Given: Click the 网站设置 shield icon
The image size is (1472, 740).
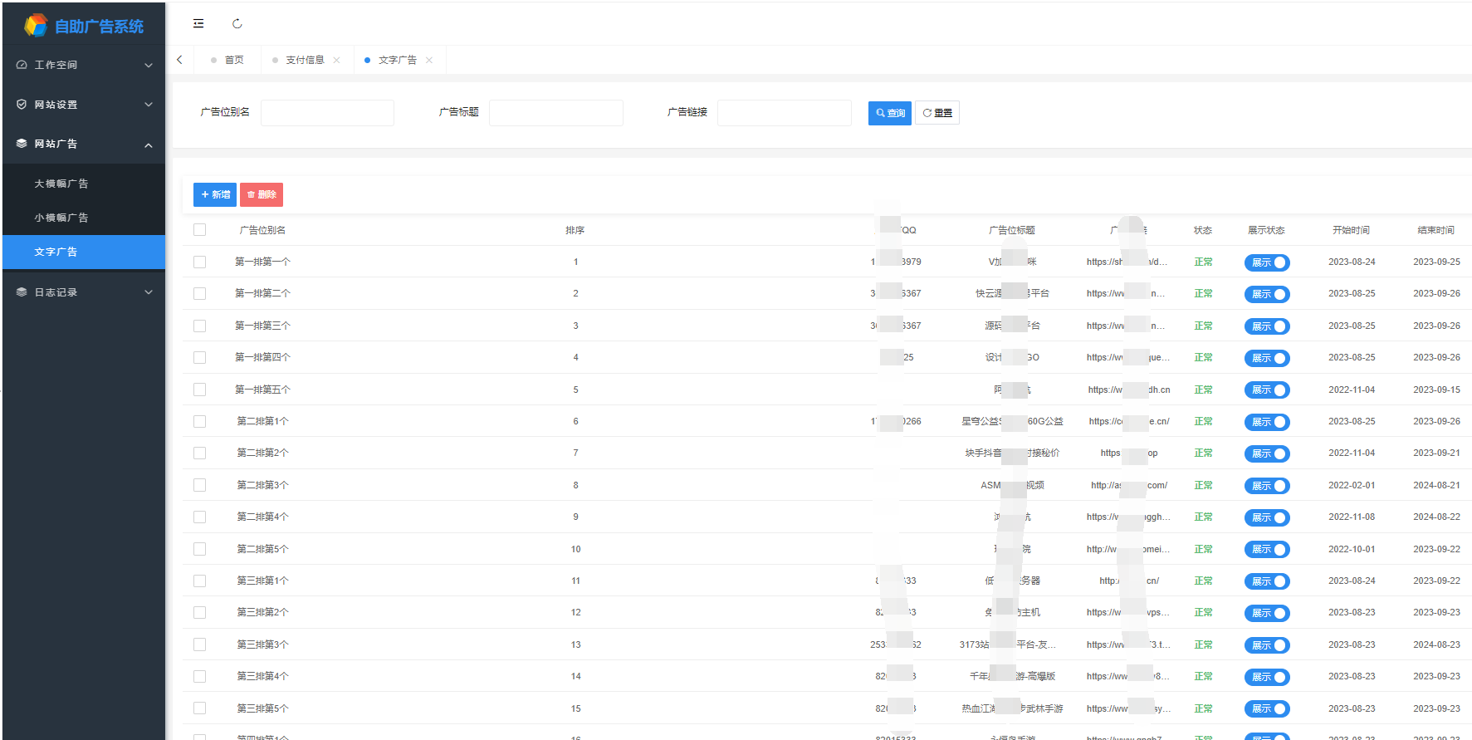Looking at the screenshot, I should [x=22, y=105].
